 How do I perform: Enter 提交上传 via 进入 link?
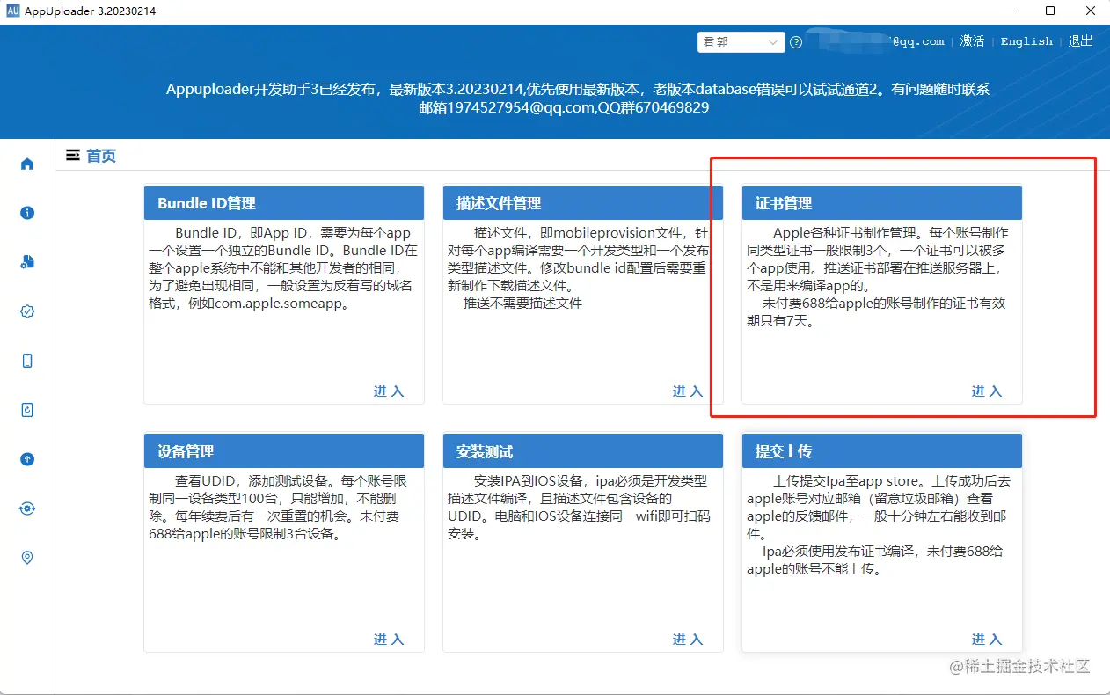987,640
